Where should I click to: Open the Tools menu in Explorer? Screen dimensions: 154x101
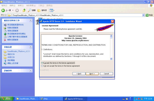click(x=41, y=5)
